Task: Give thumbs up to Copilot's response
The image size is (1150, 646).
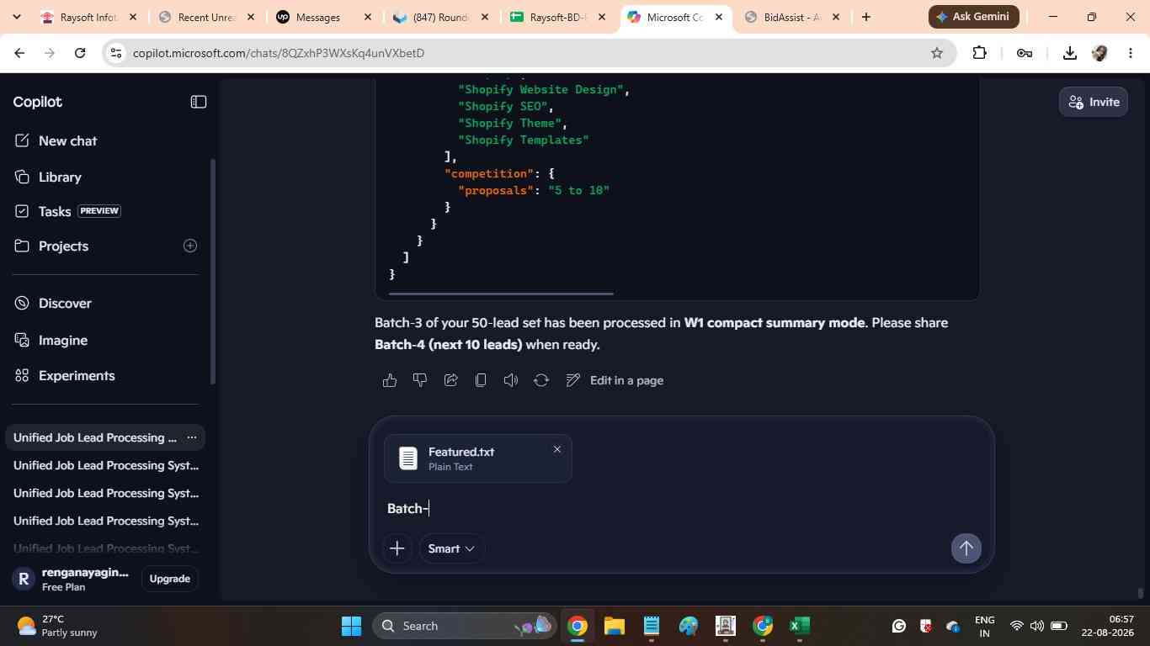Action: tap(389, 380)
